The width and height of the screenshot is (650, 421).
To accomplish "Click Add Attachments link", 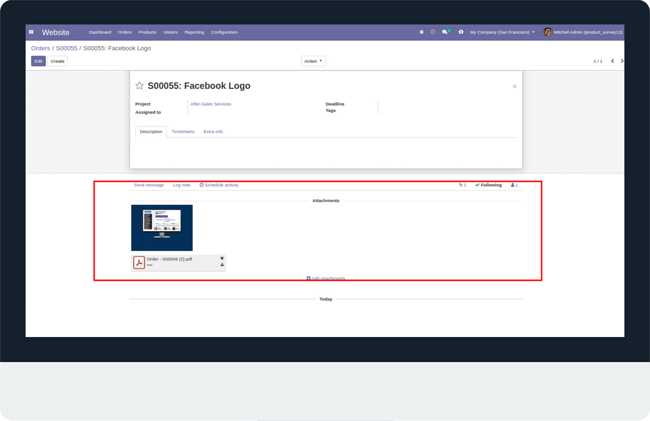I will (326, 279).
